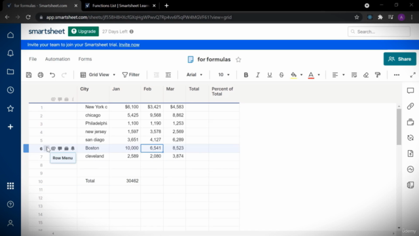Image resolution: width=419 pixels, height=236 pixels.
Task: Toggle Bold formatting
Action: [x=246, y=75]
